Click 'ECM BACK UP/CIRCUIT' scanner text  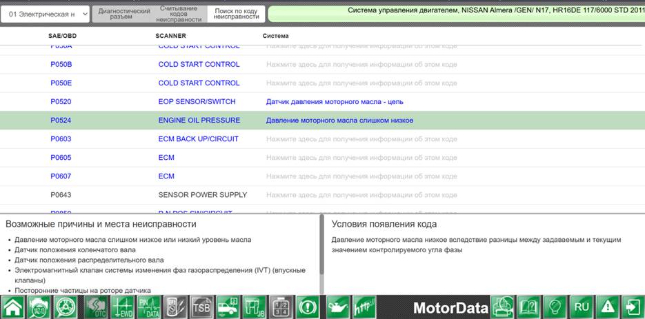[x=198, y=139]
